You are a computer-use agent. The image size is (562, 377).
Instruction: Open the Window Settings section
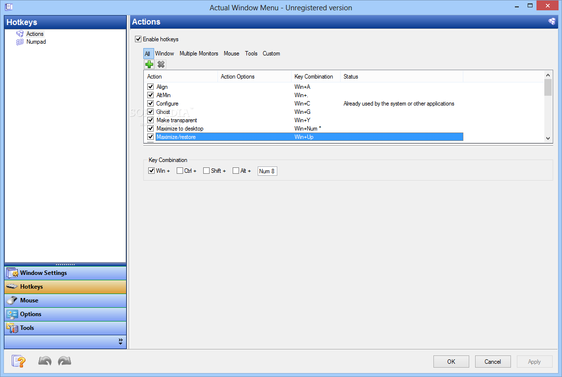(65, 273)
